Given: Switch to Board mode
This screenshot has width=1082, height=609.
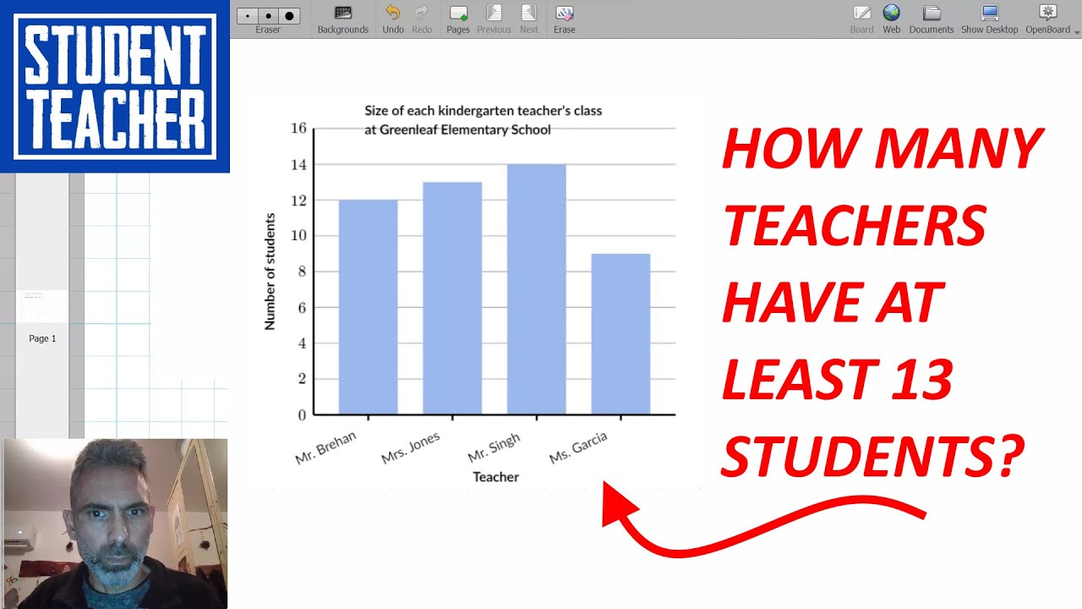Looking at the screenshot, I should coord(861,19).
